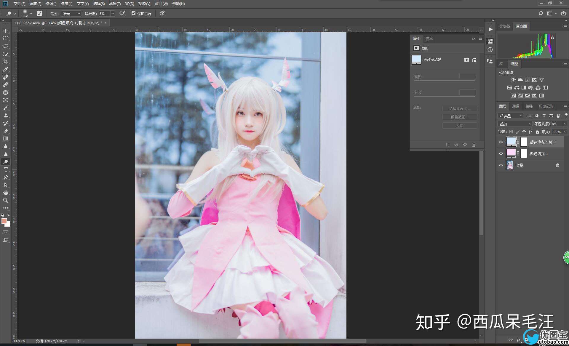Screen dimensions: 569x346
Task: Open the 不透明度 dropdown arrow
Action: pyautogui.click(x=565, y=124)
